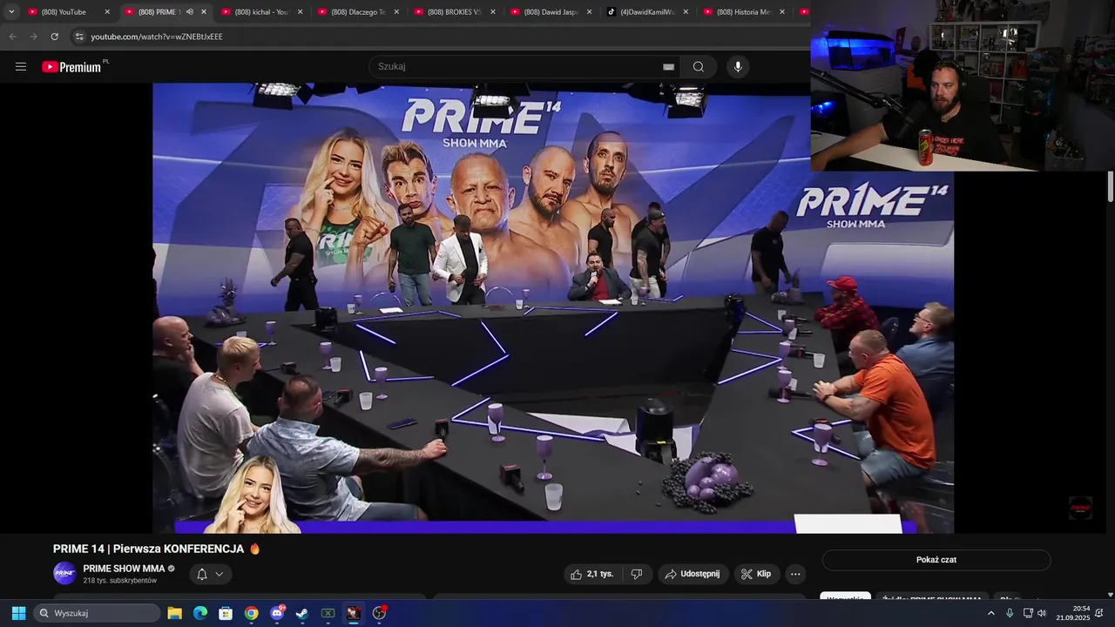1115x627 pixels.
Task: Click the Udostępnij share button
Action: point(693,574)
